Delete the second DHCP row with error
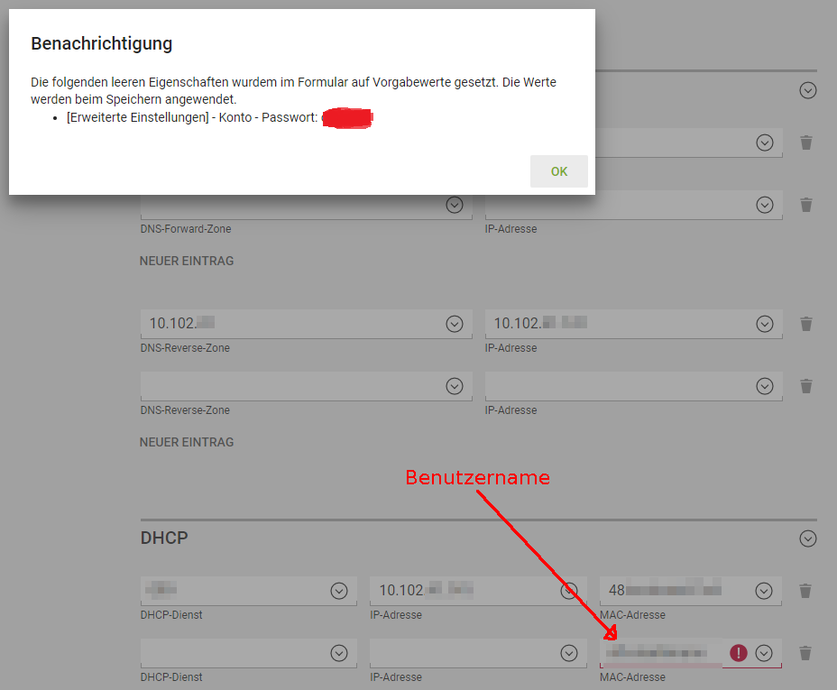Viewport: 837px width, 690px height. (x=806, y=653)
